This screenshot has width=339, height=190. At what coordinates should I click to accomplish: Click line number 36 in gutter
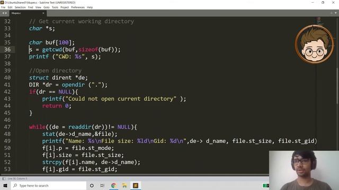coord(7,50)
